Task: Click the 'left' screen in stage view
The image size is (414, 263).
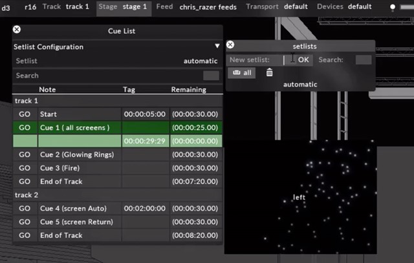Action: [x=299, y=197]
